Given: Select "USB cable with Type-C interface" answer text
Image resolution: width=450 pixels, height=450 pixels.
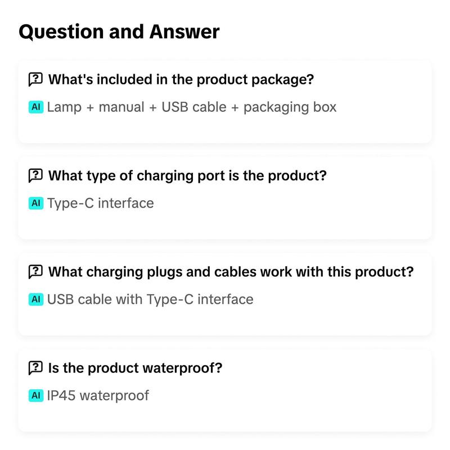Looking at the screenshot, I should click(x=150, y=300).
